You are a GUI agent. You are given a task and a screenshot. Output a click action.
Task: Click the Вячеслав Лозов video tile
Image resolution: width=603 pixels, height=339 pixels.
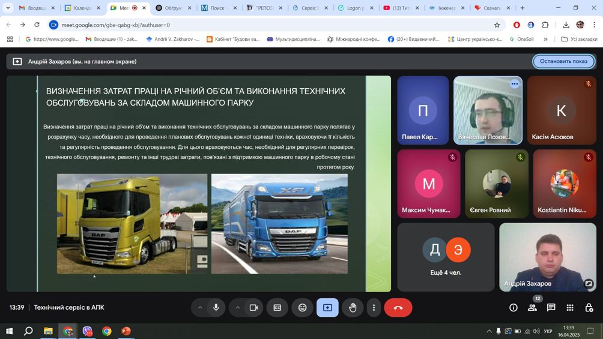[488, 111]
